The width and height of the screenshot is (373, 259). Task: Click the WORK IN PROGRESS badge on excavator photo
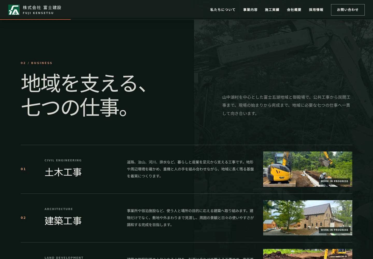(x=334, y=181)
